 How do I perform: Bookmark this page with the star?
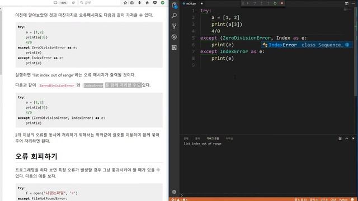coord(125,3)
